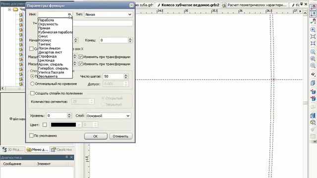Enable Создать сплайн по полилинии checkbox
The image size is (317, 178).
tap(32, 93)
